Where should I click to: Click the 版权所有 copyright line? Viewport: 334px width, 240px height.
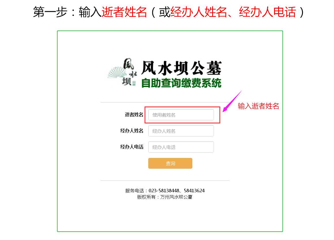pos(165,197)
